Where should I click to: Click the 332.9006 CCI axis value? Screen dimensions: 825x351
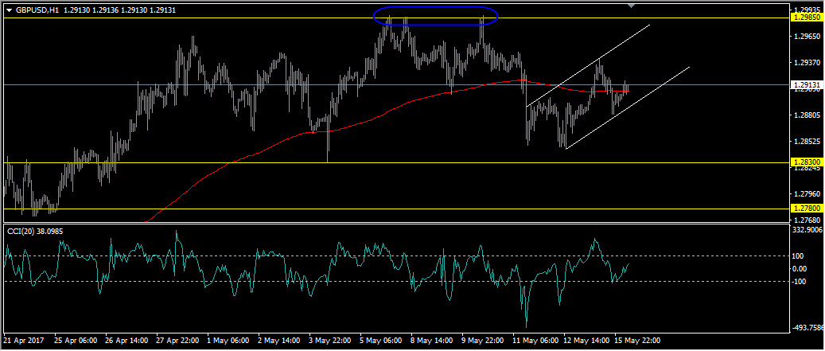click(809, 230)
